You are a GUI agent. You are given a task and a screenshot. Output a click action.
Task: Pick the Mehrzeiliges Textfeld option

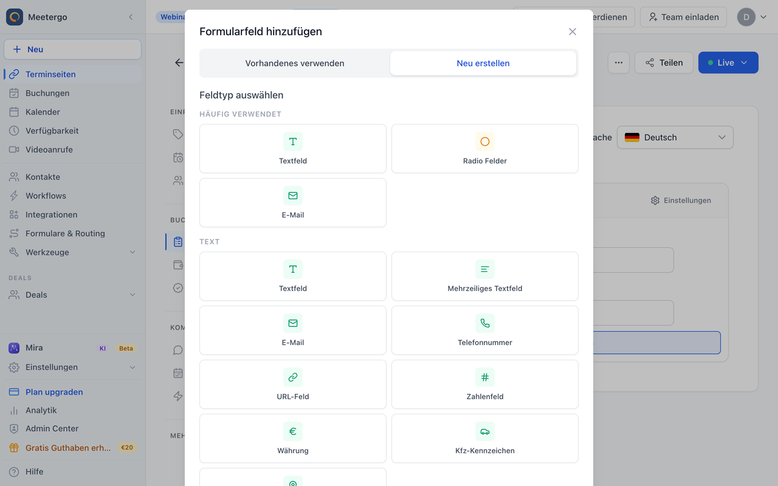[484, 276]
